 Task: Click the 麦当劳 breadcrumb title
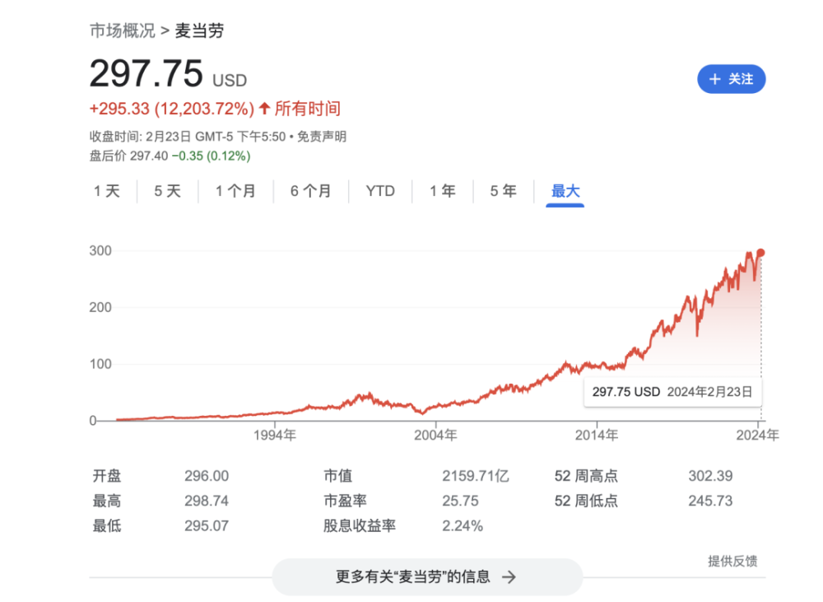pos(200,31)
